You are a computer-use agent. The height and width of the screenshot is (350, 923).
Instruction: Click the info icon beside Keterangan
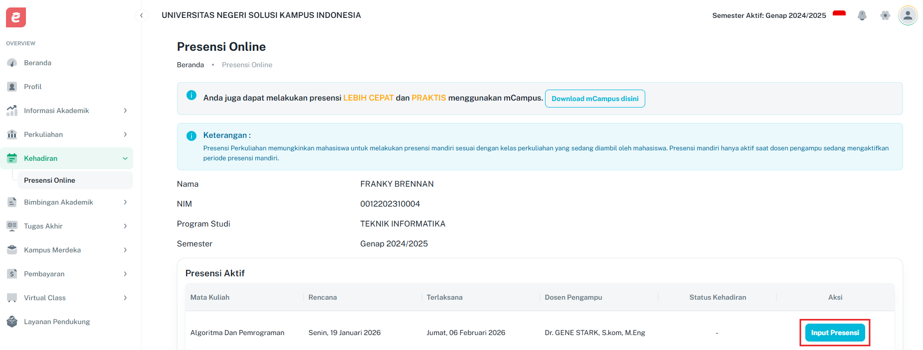[x=191, y=136]
